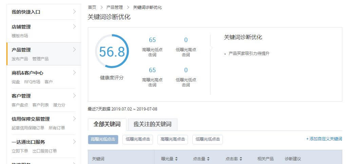Screen dimensions: 346x164
Task: Open 发布产品 in the sidebar
Action: tap(20, 59)
